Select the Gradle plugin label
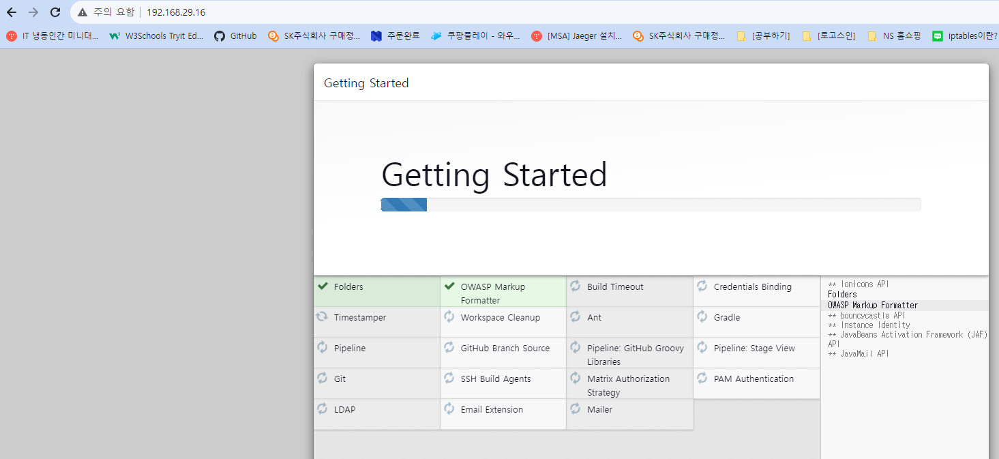This screenshot has height=459, width=999. [x=727, y=318]
